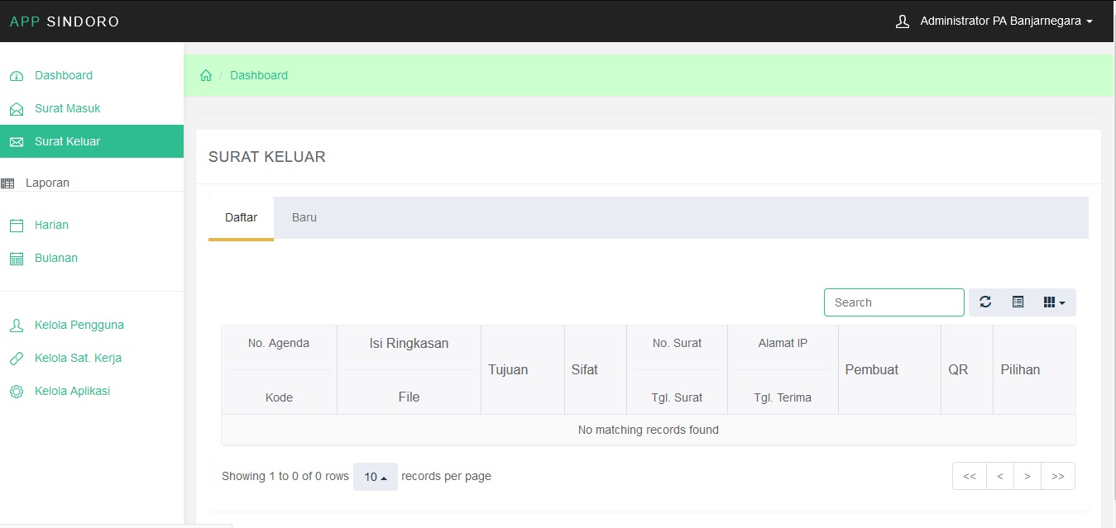
Task: Switch to the Baru tab
Action: point(304,218)
